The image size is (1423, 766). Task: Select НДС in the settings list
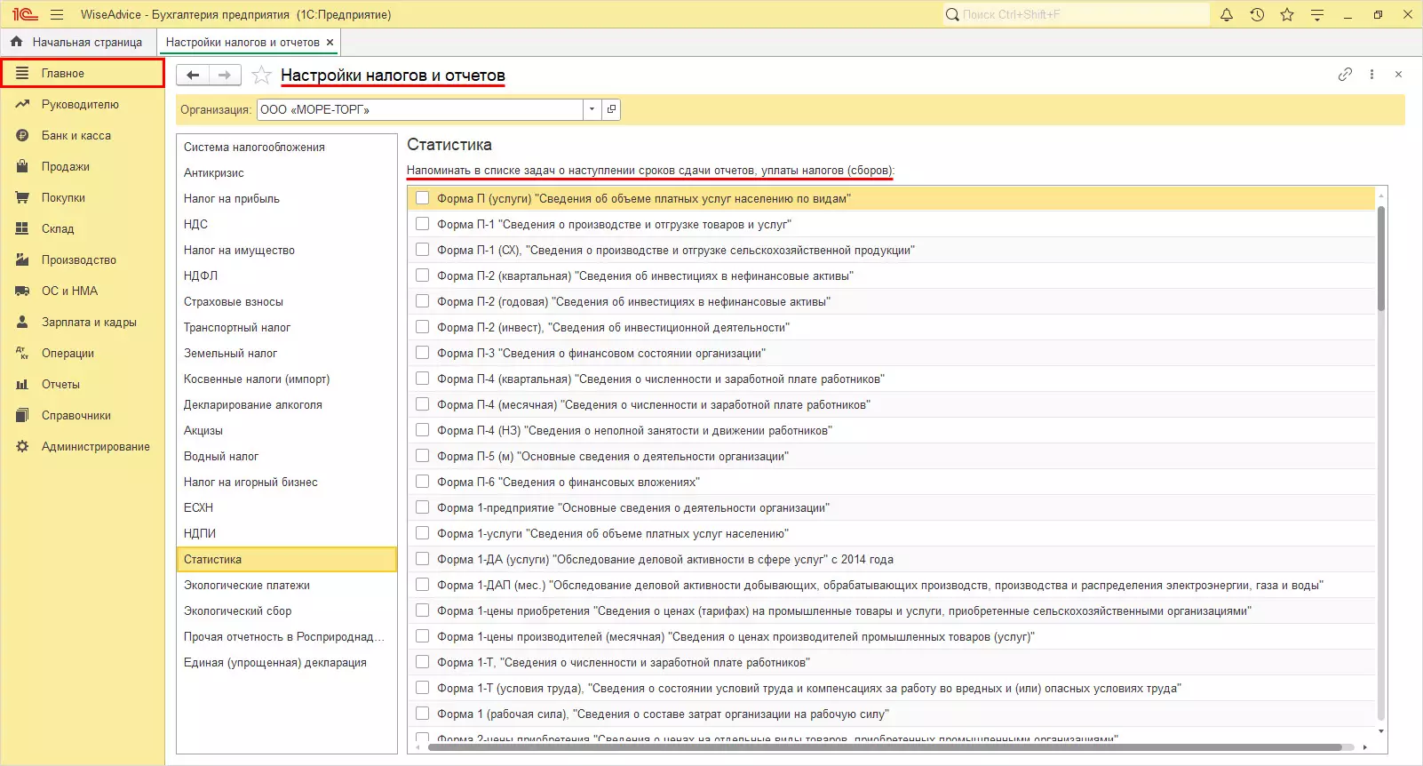[x=195, y=224]
